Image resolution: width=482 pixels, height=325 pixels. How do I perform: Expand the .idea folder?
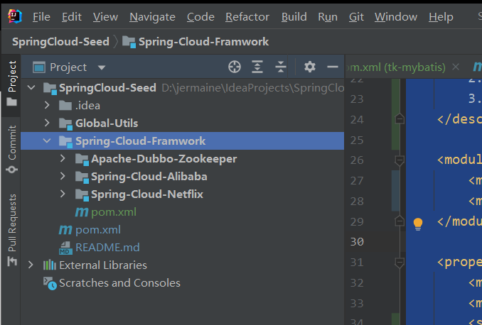click(x=47, y=105)
